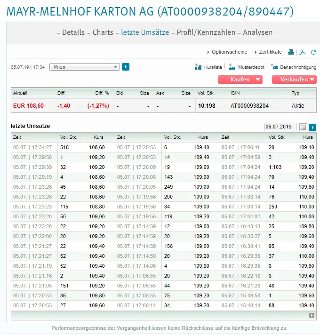Viewport: 320px width, 335px height.
Task: Click current price EUR 108,60
Action: (x=28, y=106)
